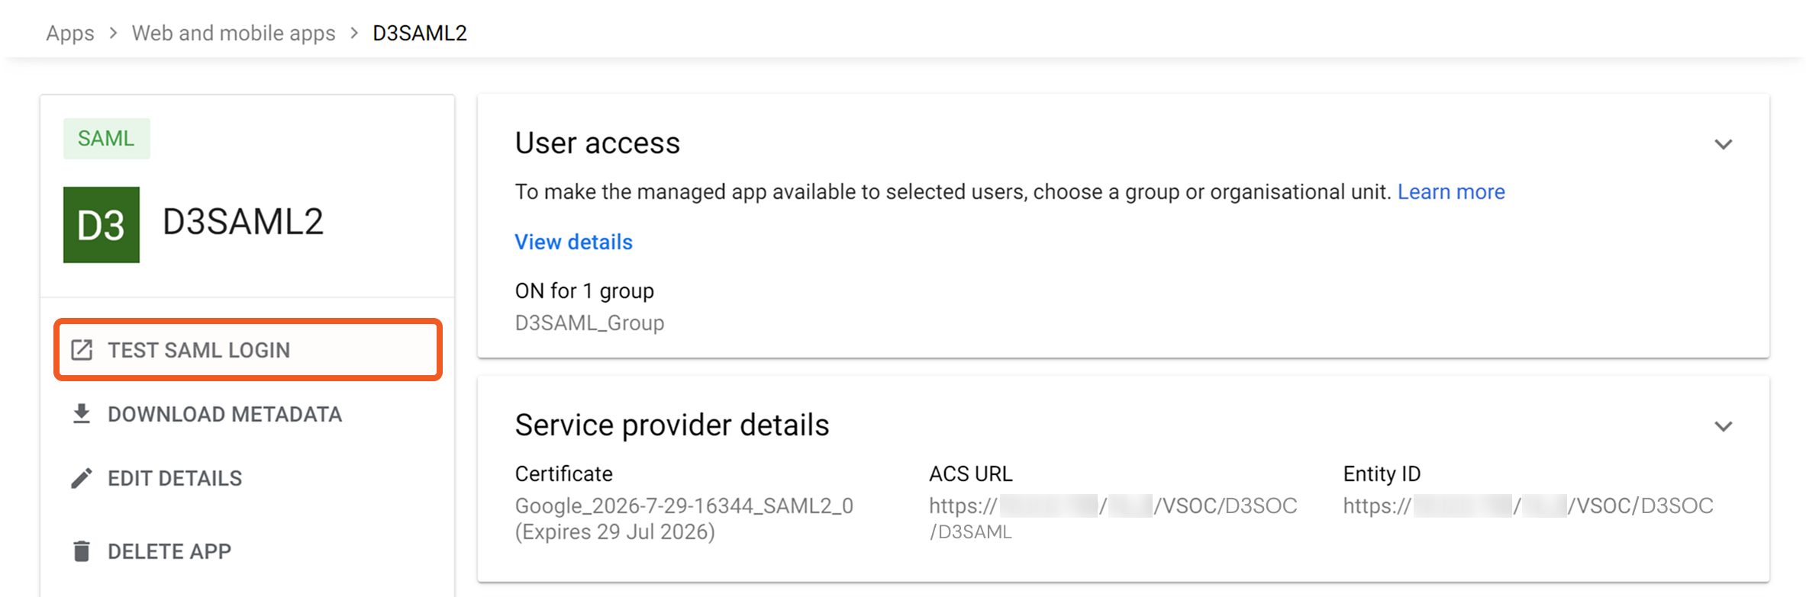Click the download arrow icon for metadata

pyautogui.click(x=82, y=414)
